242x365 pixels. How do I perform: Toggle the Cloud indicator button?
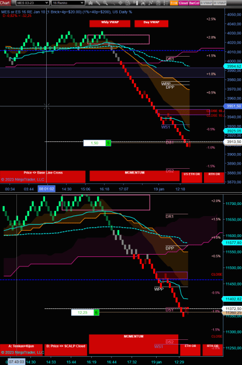(x=184, y=3)
